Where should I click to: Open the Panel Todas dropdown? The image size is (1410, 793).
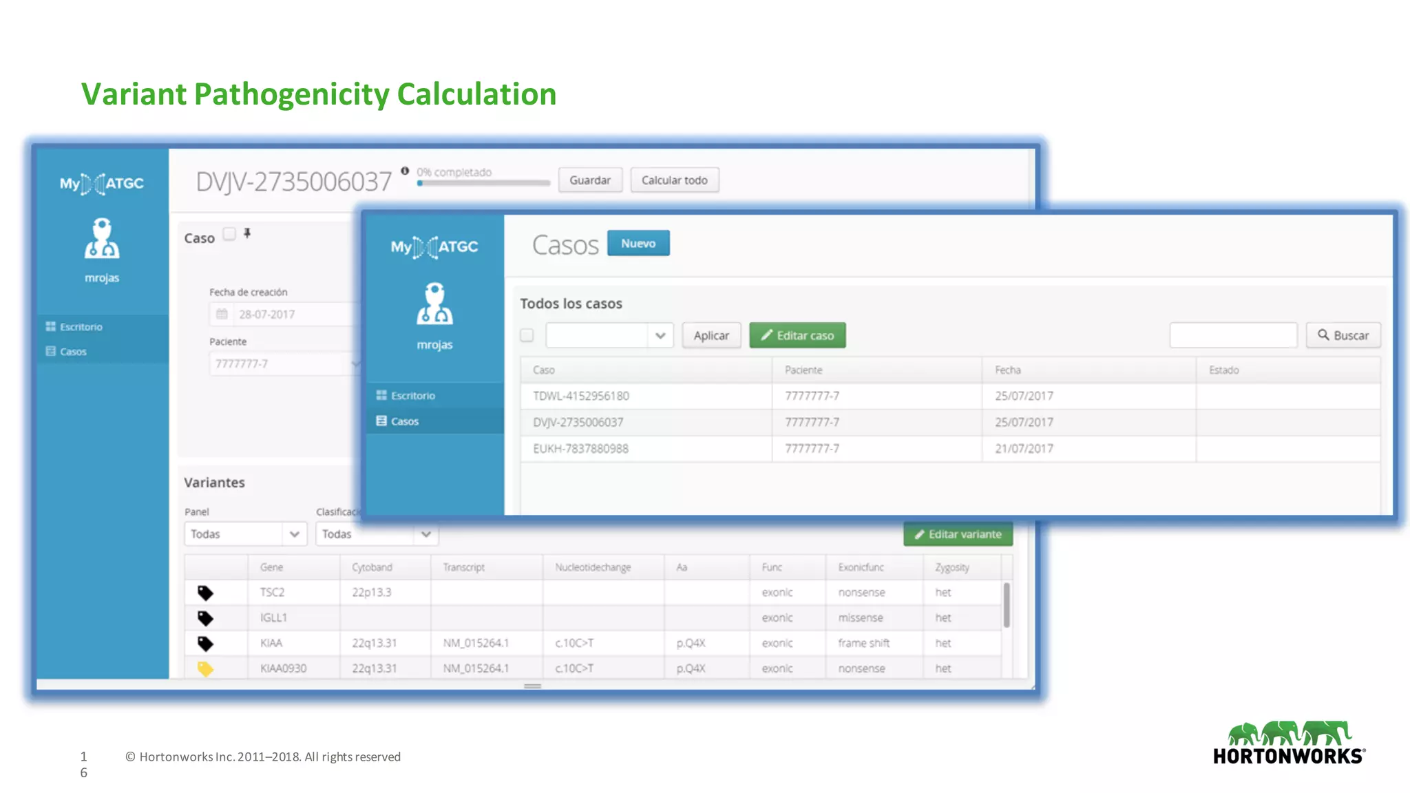coord(245,534)
